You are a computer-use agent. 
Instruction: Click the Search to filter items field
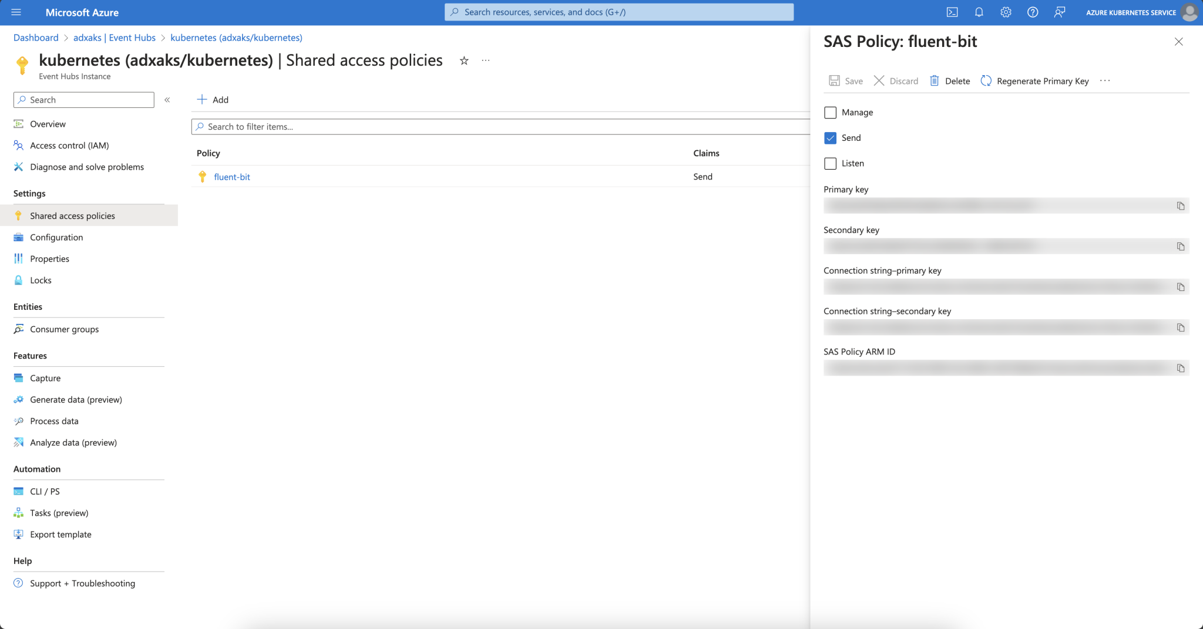coord(352,126)
